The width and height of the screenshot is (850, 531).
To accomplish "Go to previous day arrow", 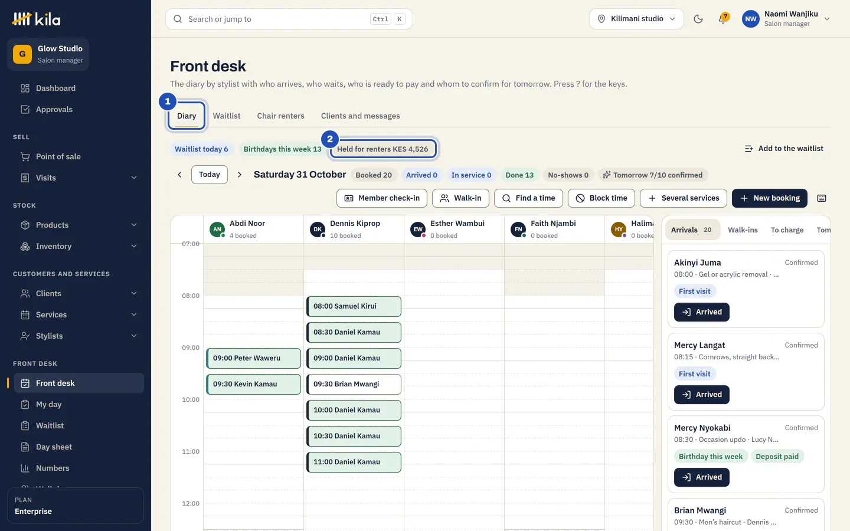I will pos(179,175).
